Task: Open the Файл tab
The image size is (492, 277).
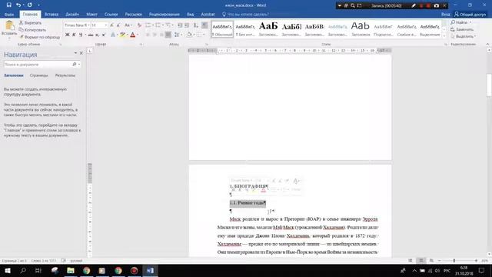Action: pyautogui.click(x=9, y=14)
